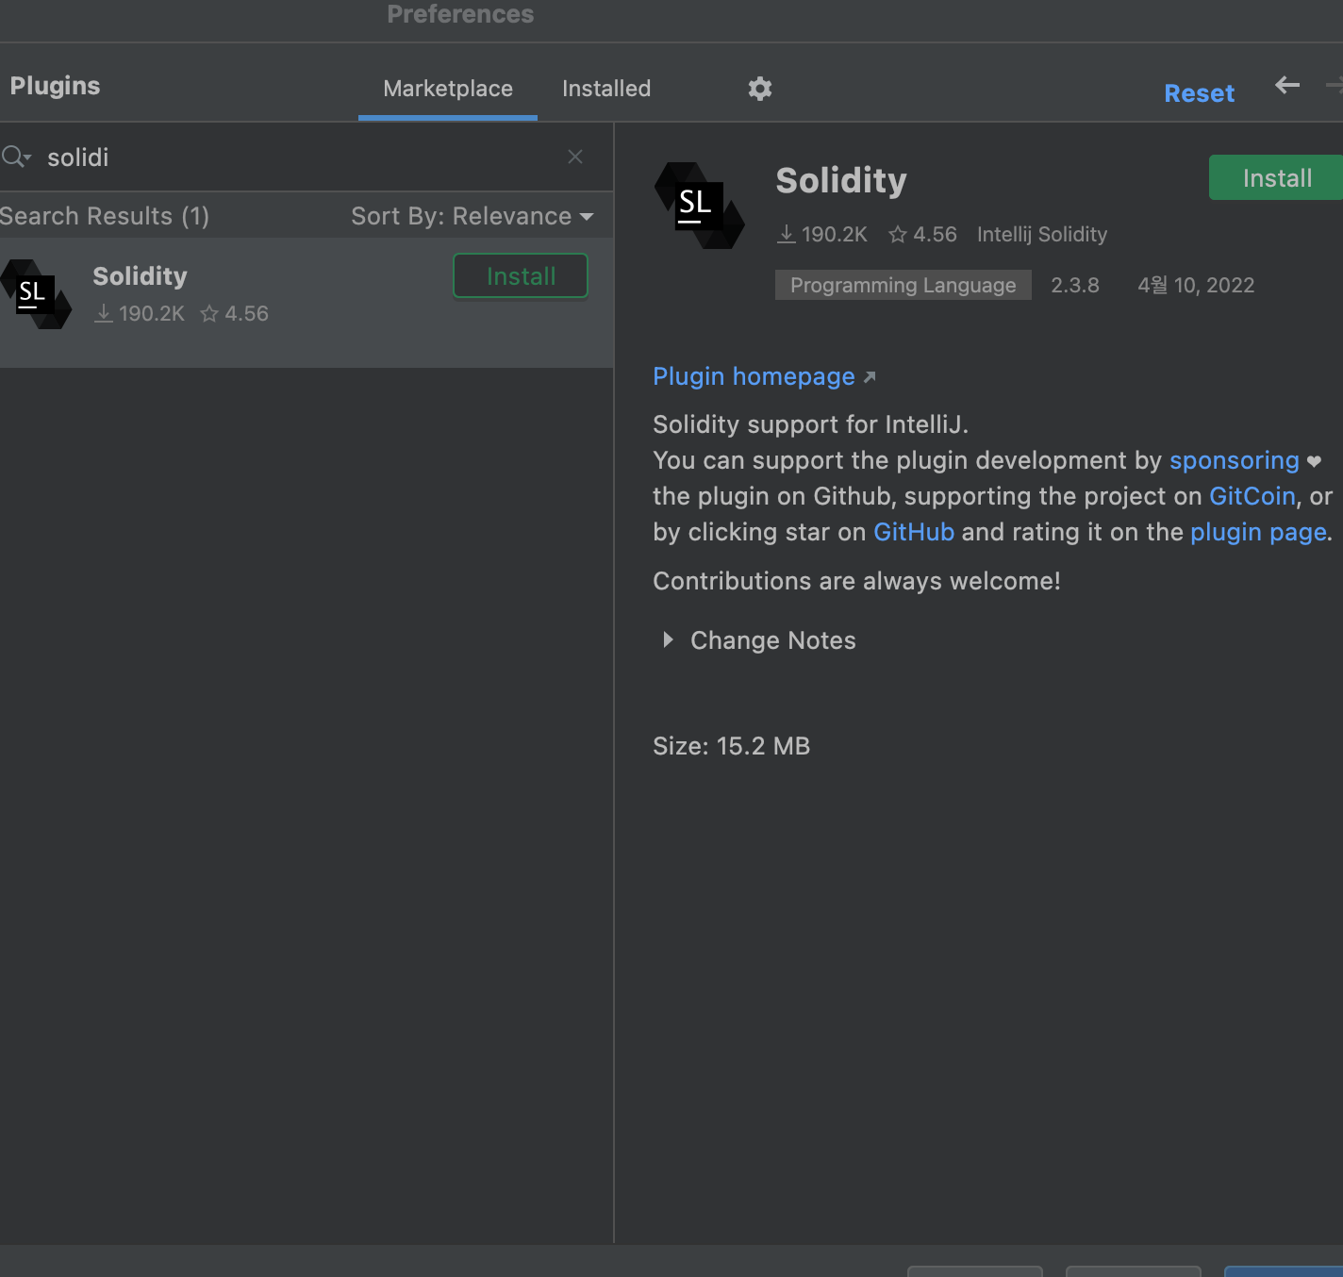Click the date 4월 10, 2022
The height and width of the screenshot is (1277, 1343).
point(1196,285)
